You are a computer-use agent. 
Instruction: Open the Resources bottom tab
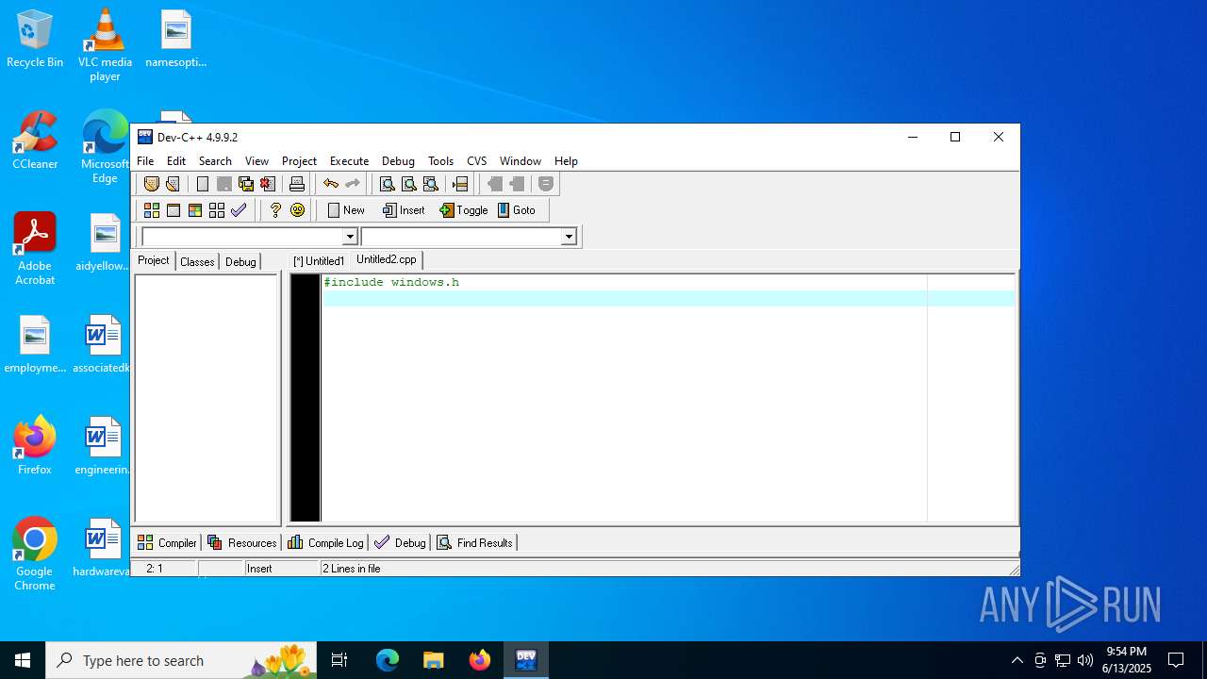(x=242, y=542)
